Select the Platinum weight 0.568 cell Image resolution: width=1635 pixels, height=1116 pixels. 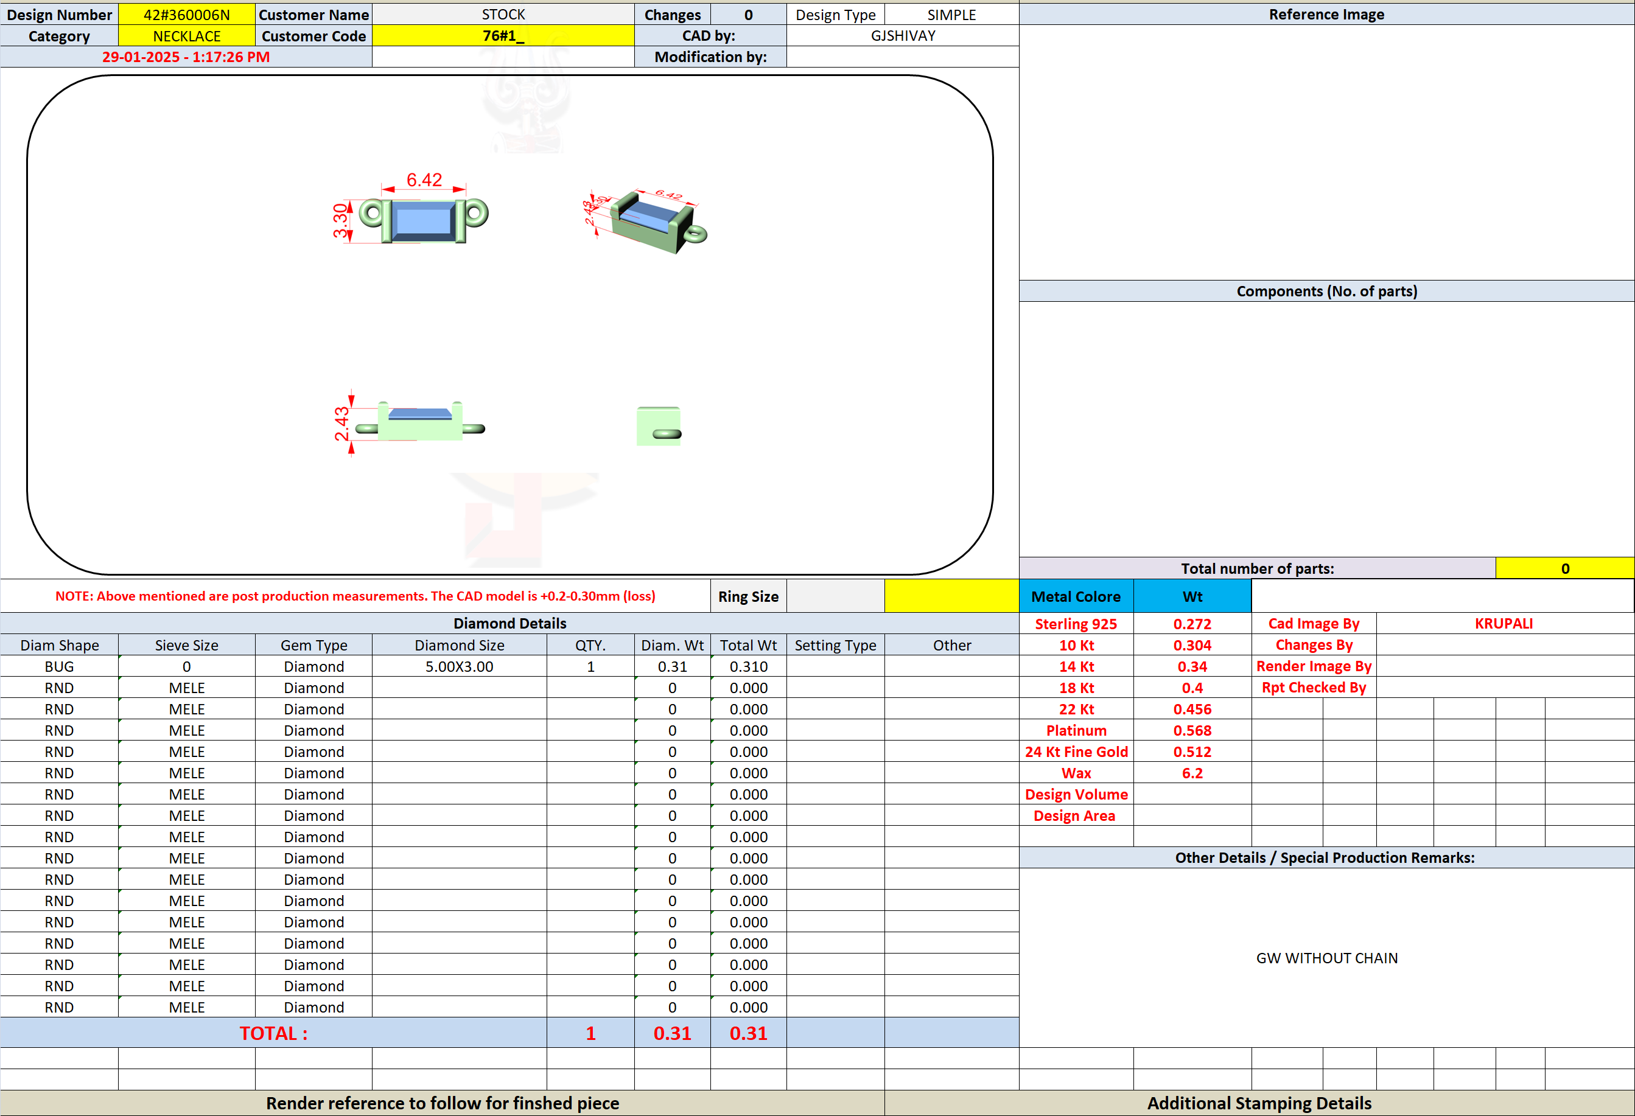(1192, 730)
